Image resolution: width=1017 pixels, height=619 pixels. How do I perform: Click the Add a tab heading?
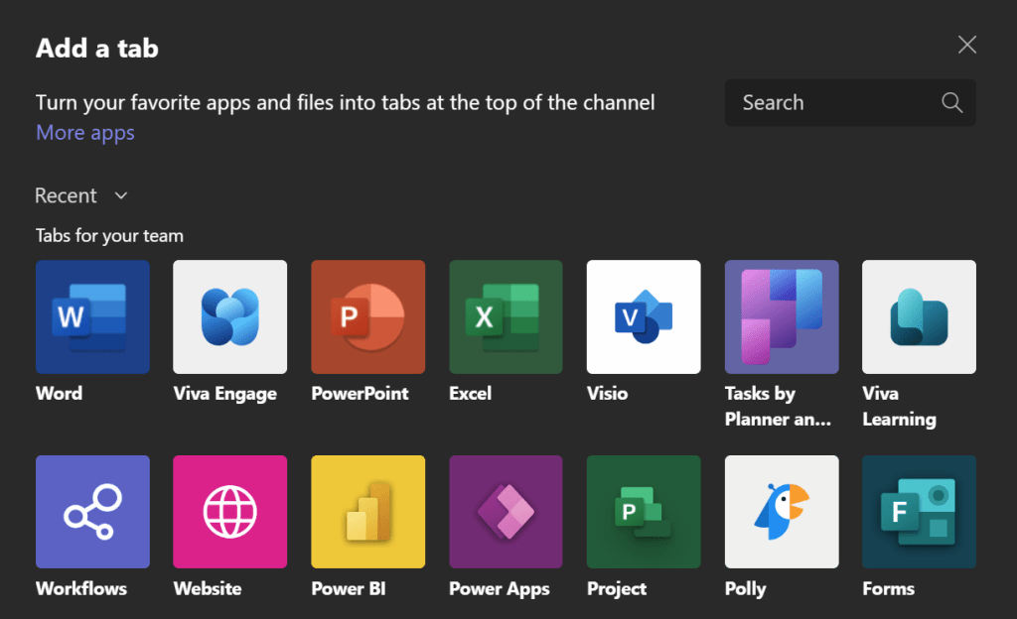[x=96, y=48]
